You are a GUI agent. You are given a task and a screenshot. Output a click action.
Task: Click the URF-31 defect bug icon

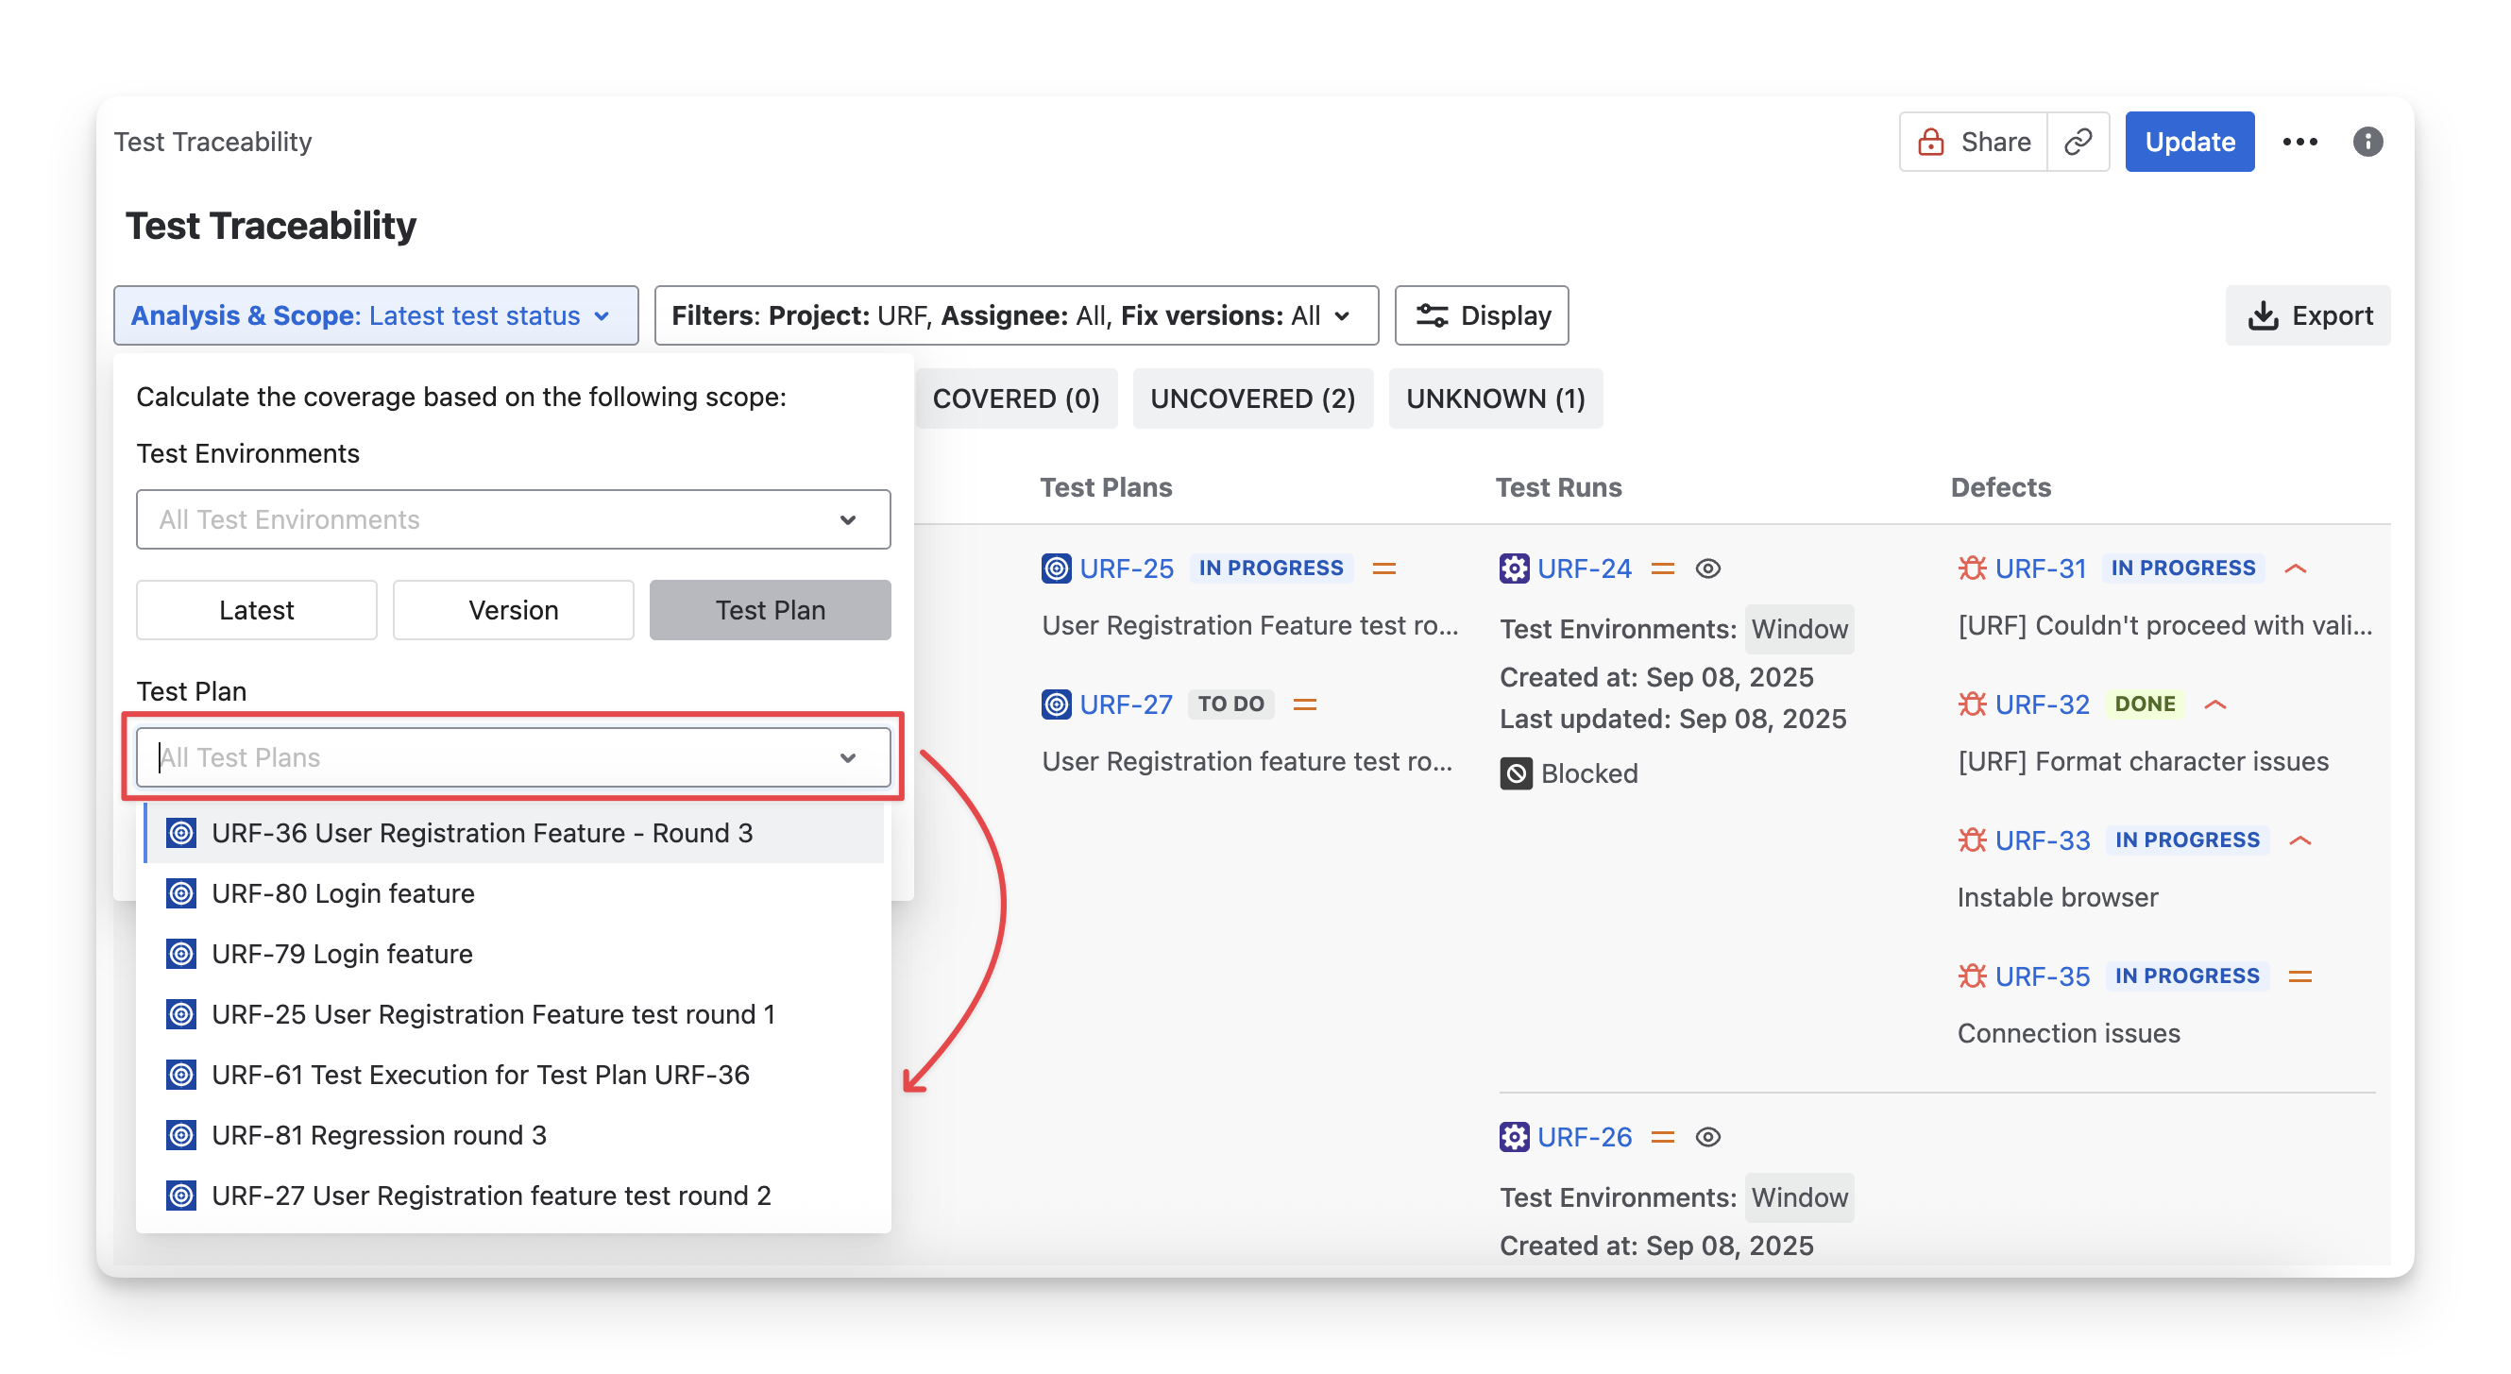coord(1972,568)
